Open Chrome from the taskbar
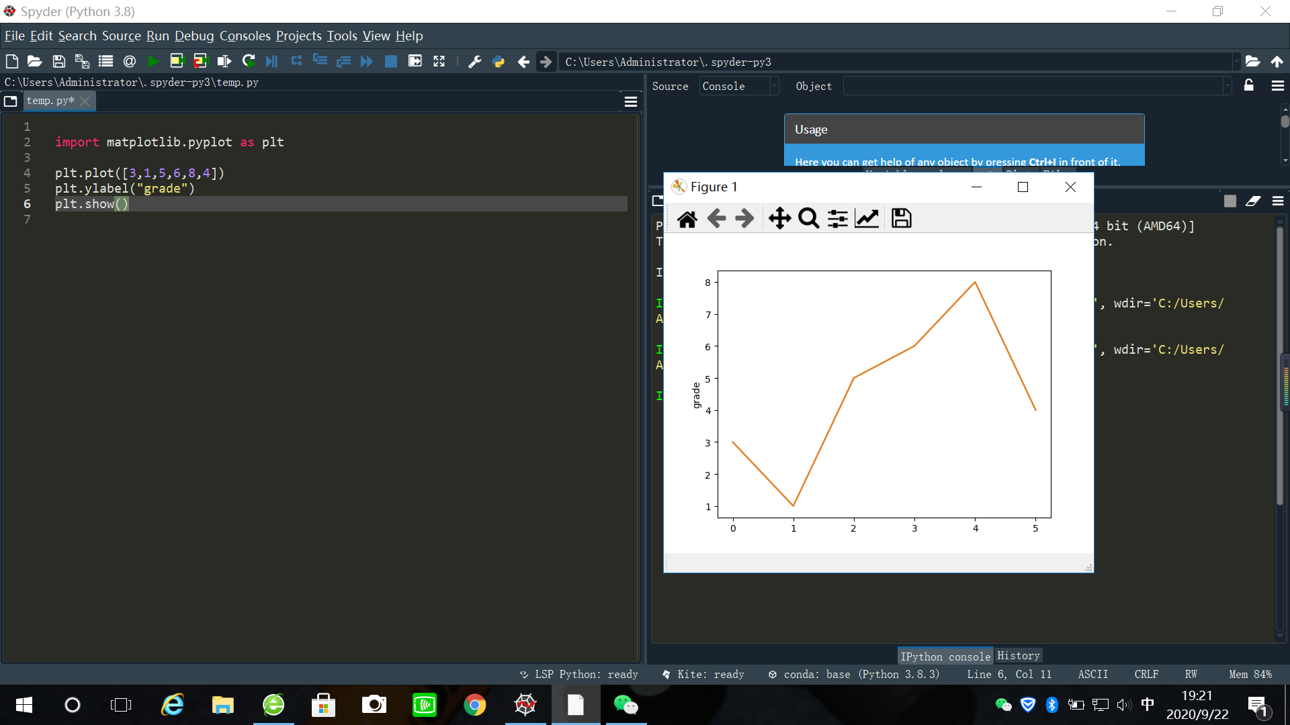Screen dimensions: 1290x725 point(474,705)
